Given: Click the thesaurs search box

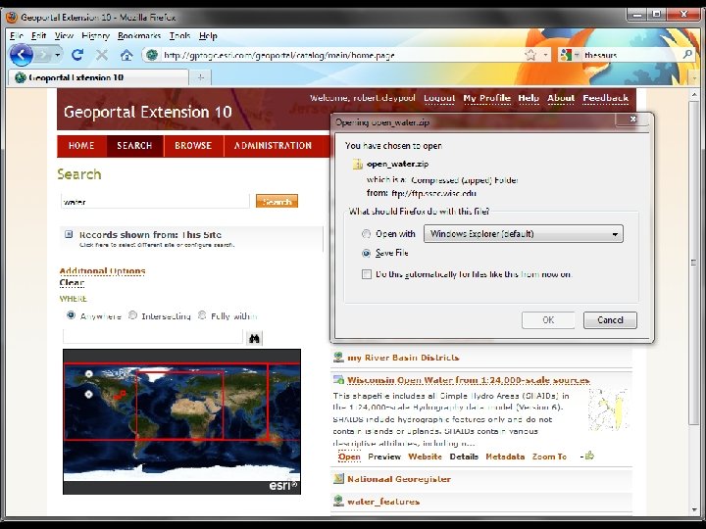Looking at the screenshot, I should point(630,55).
